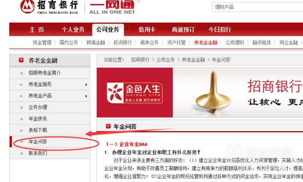Click the All In One Net logo
Viewport: 303px width, 182px height.
point(112,7)
